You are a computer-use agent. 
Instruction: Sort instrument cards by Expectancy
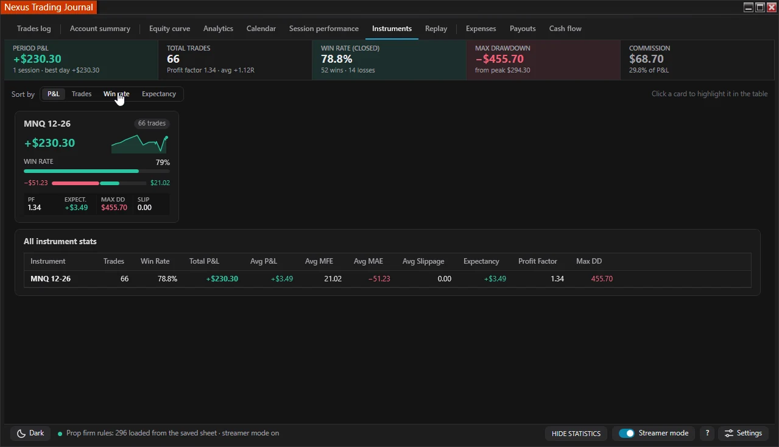click(159, 94)
